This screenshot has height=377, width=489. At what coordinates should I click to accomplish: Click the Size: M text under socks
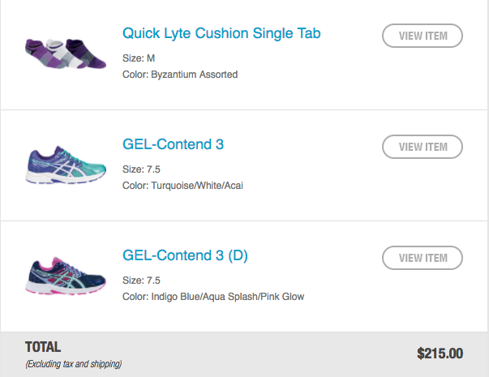coord(139,58)
